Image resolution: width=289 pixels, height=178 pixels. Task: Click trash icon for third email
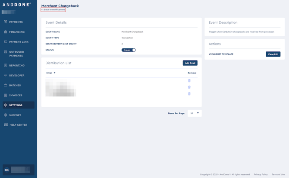pyautogui.click(x=189, y=94)
